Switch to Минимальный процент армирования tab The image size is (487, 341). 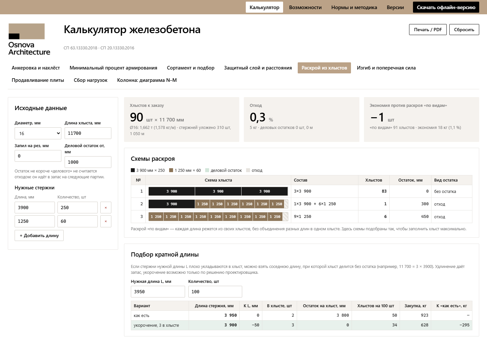(x=113, y=68)
